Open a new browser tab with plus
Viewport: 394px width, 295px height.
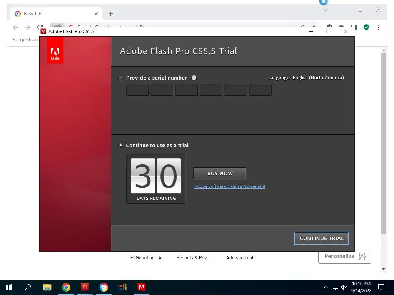111,14
